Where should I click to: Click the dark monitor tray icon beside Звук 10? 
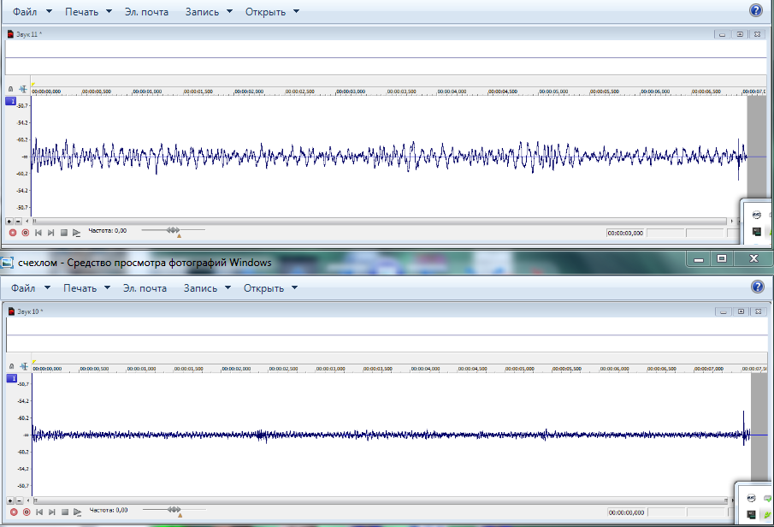[x=751, y=515]
